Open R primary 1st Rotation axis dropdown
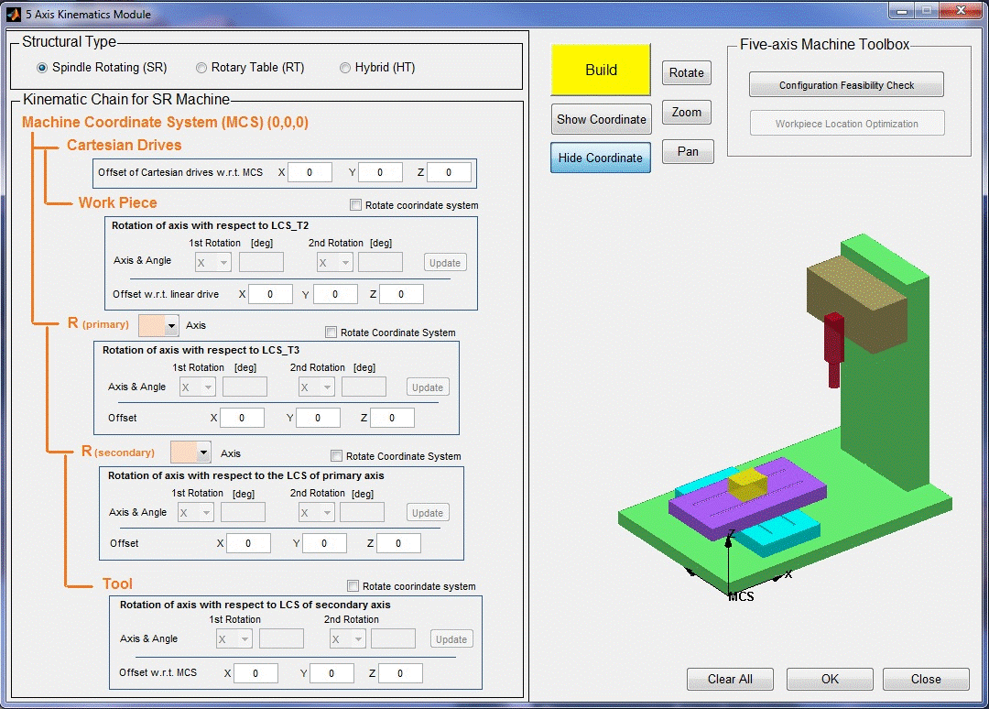This screenshot has height=709, width=989. [198, 387]
